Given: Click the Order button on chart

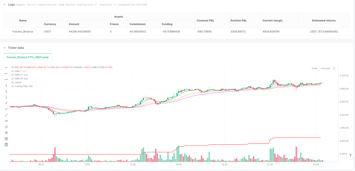Looking at the screenshot, I should click(315, 68).
